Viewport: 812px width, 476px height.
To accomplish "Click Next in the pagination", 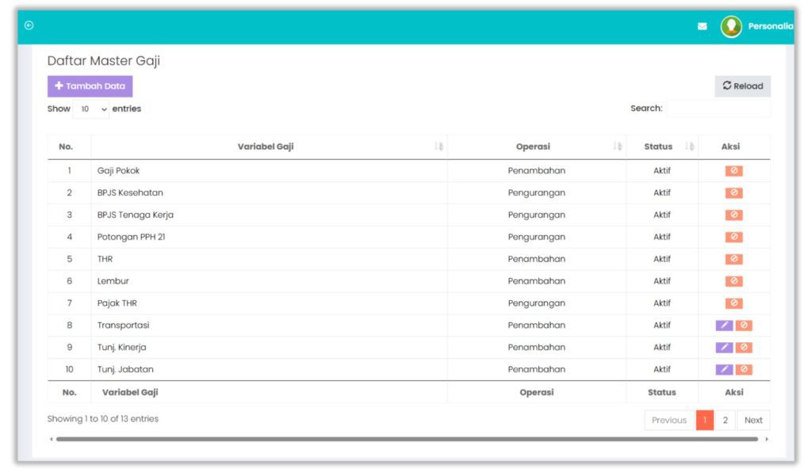I will [x=753, y=421].
